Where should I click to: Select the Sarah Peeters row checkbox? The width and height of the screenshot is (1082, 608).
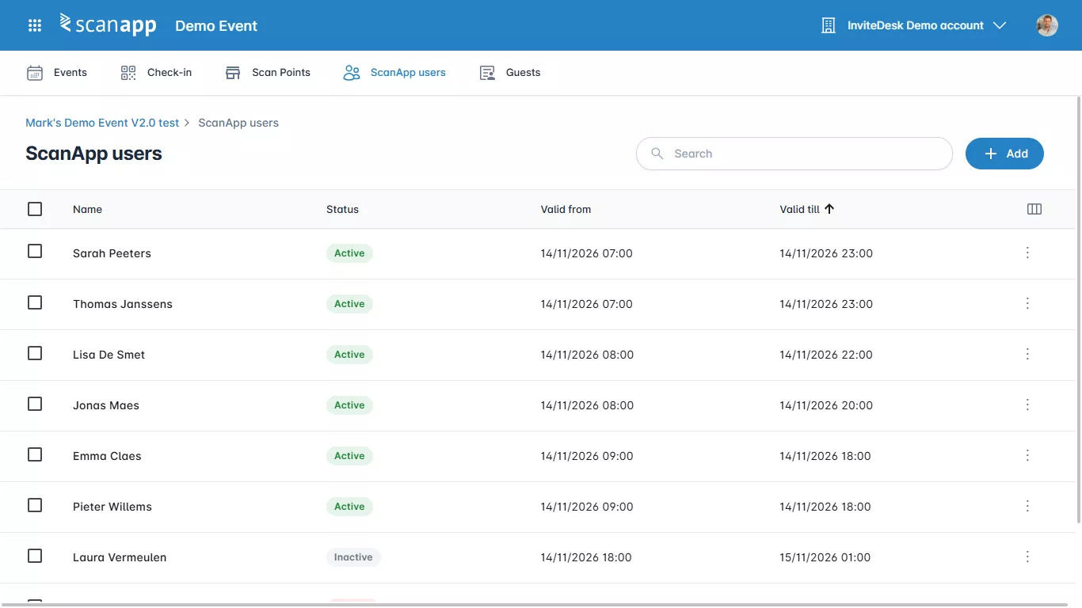tap(35, 251)
